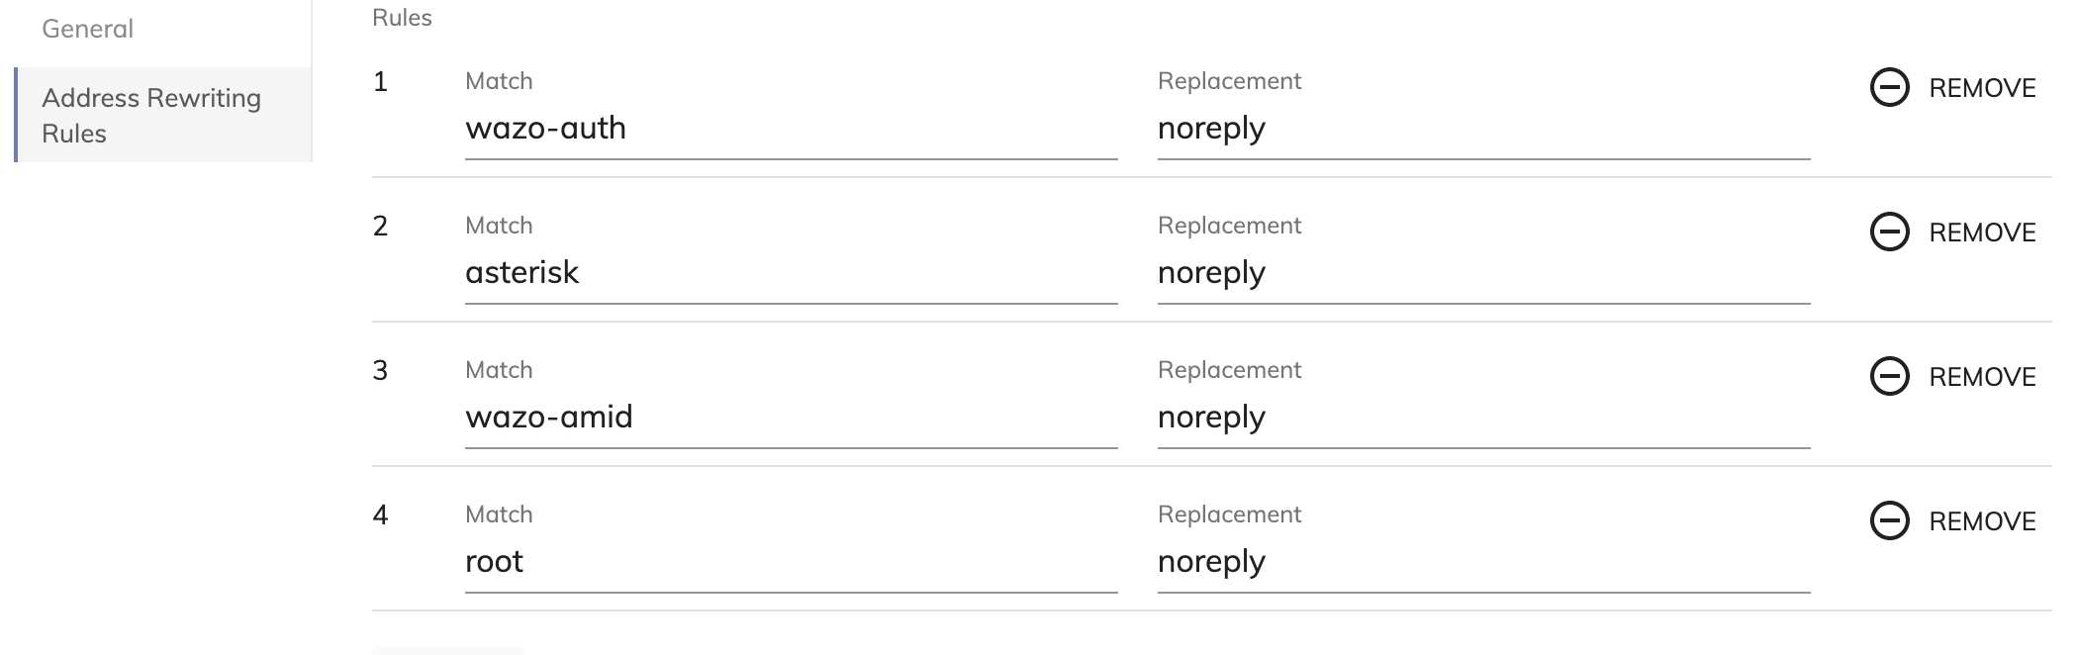Click the minus circle icon beside asterisk rule
2078x655 pixels.
point(1889,232)
